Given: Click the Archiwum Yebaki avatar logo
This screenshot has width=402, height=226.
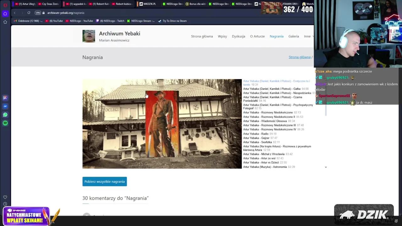Looking at the screenshot, I should pyautogui.click(x=89, y=36).
